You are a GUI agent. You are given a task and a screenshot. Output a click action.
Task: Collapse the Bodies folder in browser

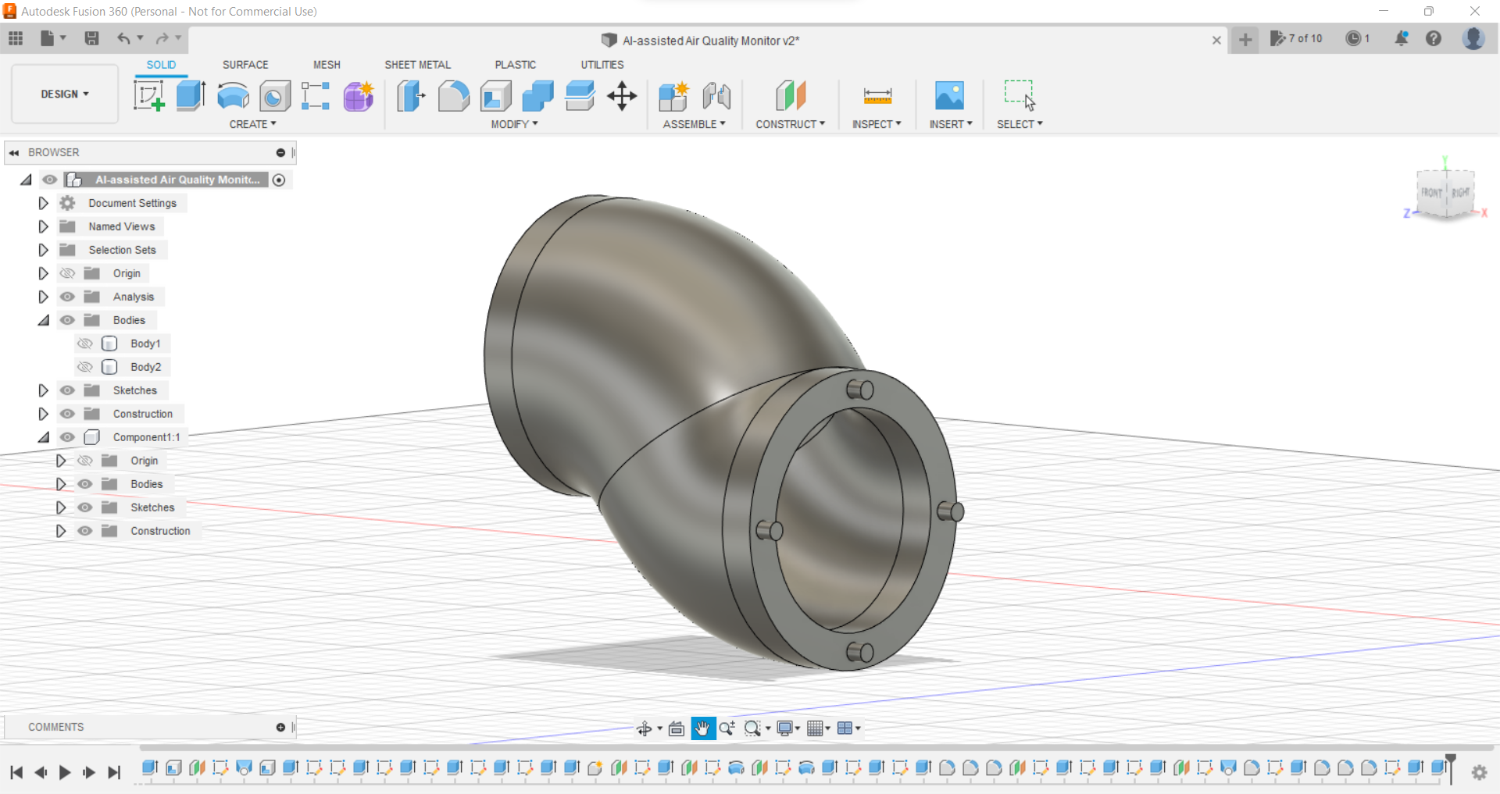43,320
